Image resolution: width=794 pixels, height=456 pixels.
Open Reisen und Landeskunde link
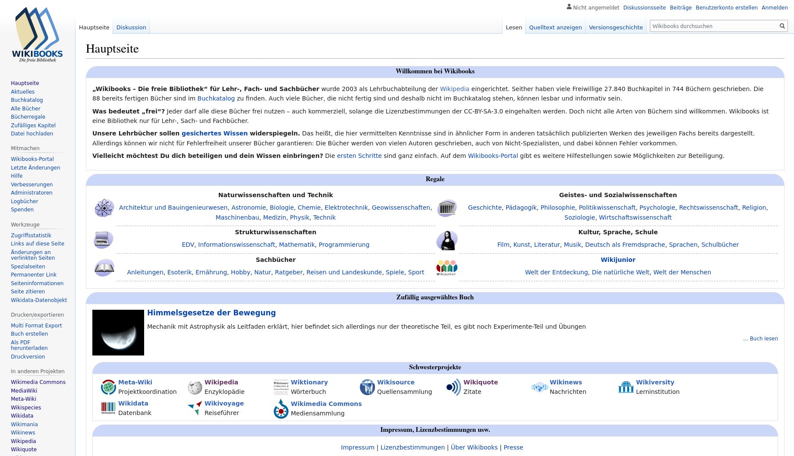click(x=344, y=272)
